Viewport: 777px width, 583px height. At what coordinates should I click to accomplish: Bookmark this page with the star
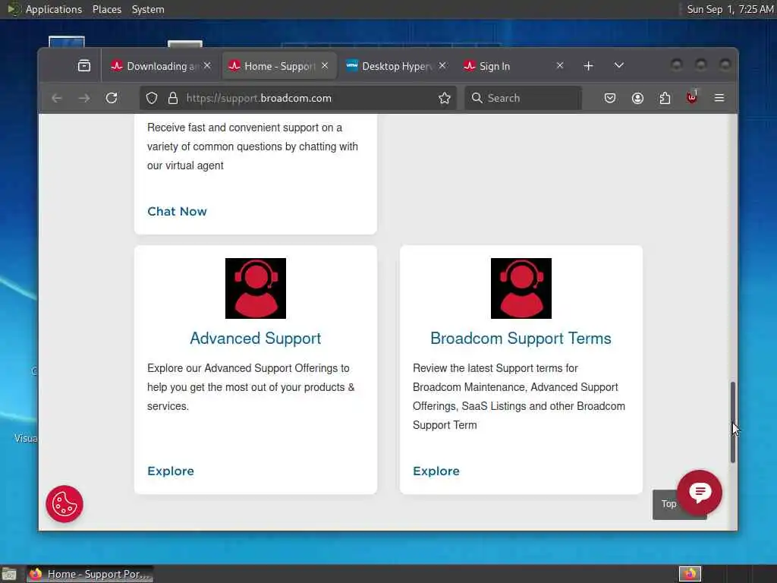(x=445, y=98)
